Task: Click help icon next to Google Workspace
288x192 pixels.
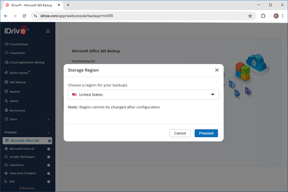Action: (x=49, y=157)
